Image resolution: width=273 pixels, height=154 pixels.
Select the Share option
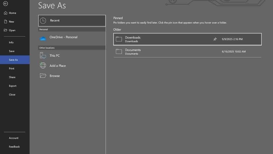12,77
